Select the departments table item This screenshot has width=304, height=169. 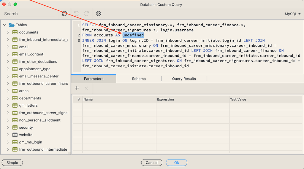point(30,98)
